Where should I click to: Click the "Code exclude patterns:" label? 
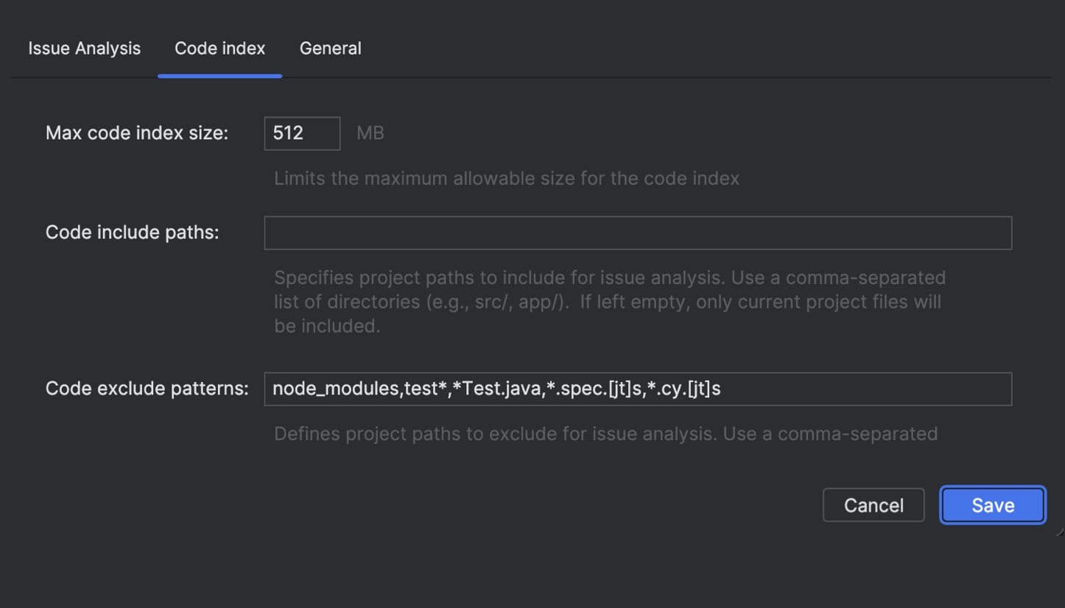coord(147,389)
